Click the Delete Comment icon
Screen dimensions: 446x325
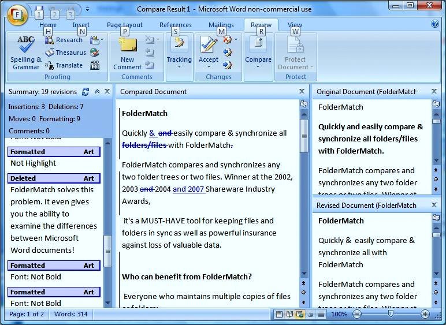150,40
